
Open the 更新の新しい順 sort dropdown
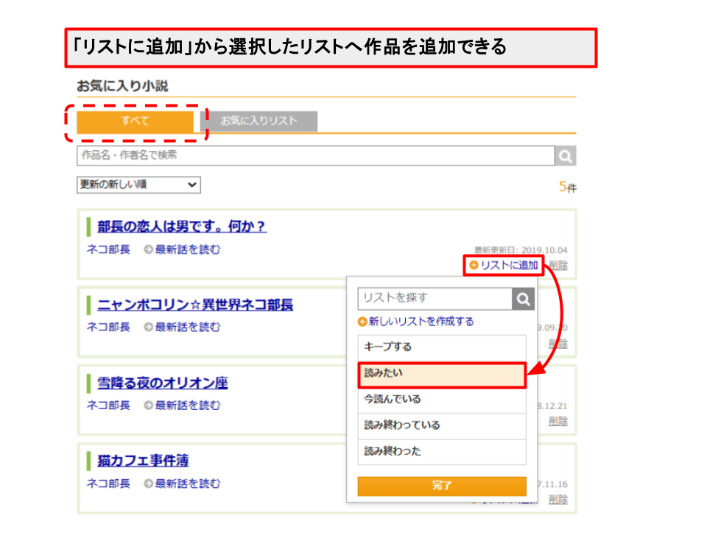pyautogui.click(x=137, y=185)
